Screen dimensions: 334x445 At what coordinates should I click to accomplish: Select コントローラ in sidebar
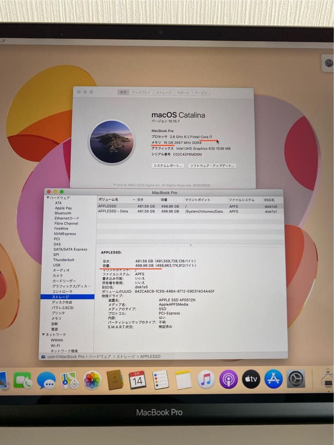62,291
